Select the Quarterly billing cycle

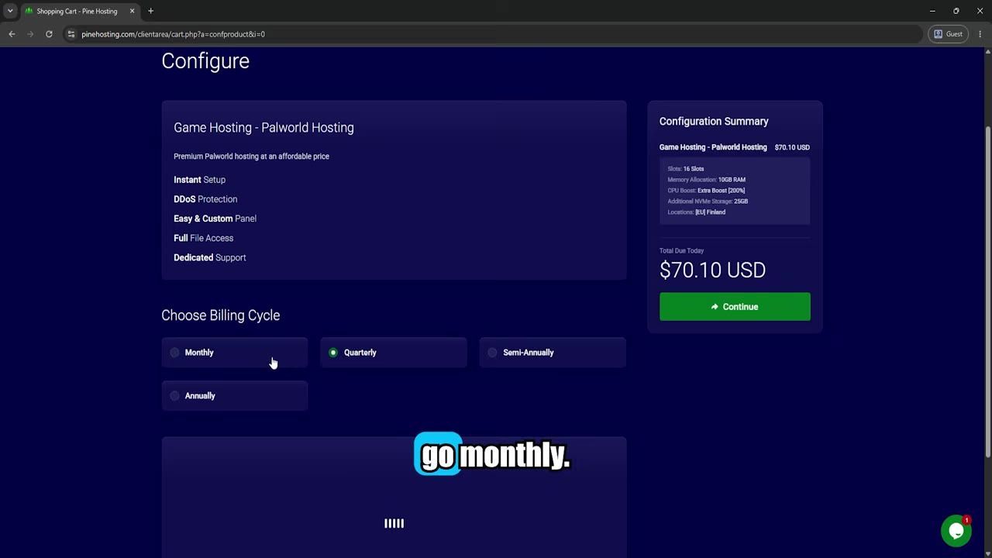(394, 353)
